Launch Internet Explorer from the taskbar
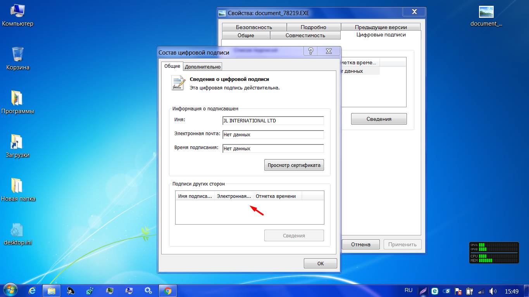529x297 pixels. 32,290
